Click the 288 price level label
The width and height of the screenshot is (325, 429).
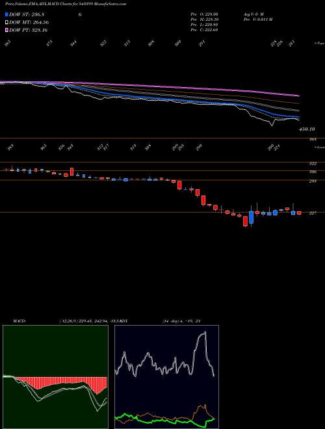[x=313, y=181]
